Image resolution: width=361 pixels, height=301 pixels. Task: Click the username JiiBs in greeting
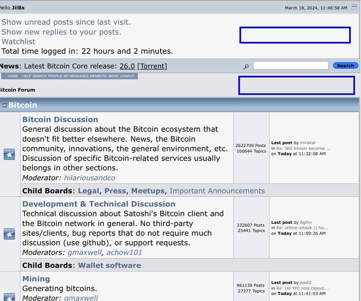18,8
